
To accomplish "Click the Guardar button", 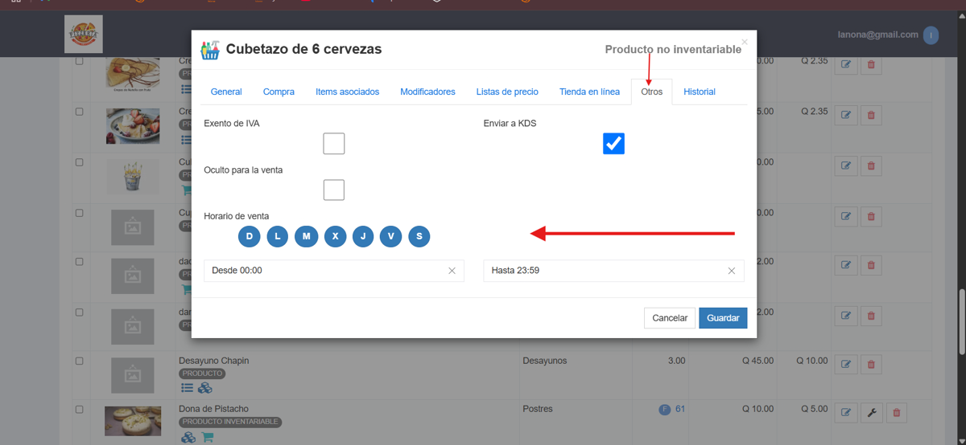I will click(723, 318).
